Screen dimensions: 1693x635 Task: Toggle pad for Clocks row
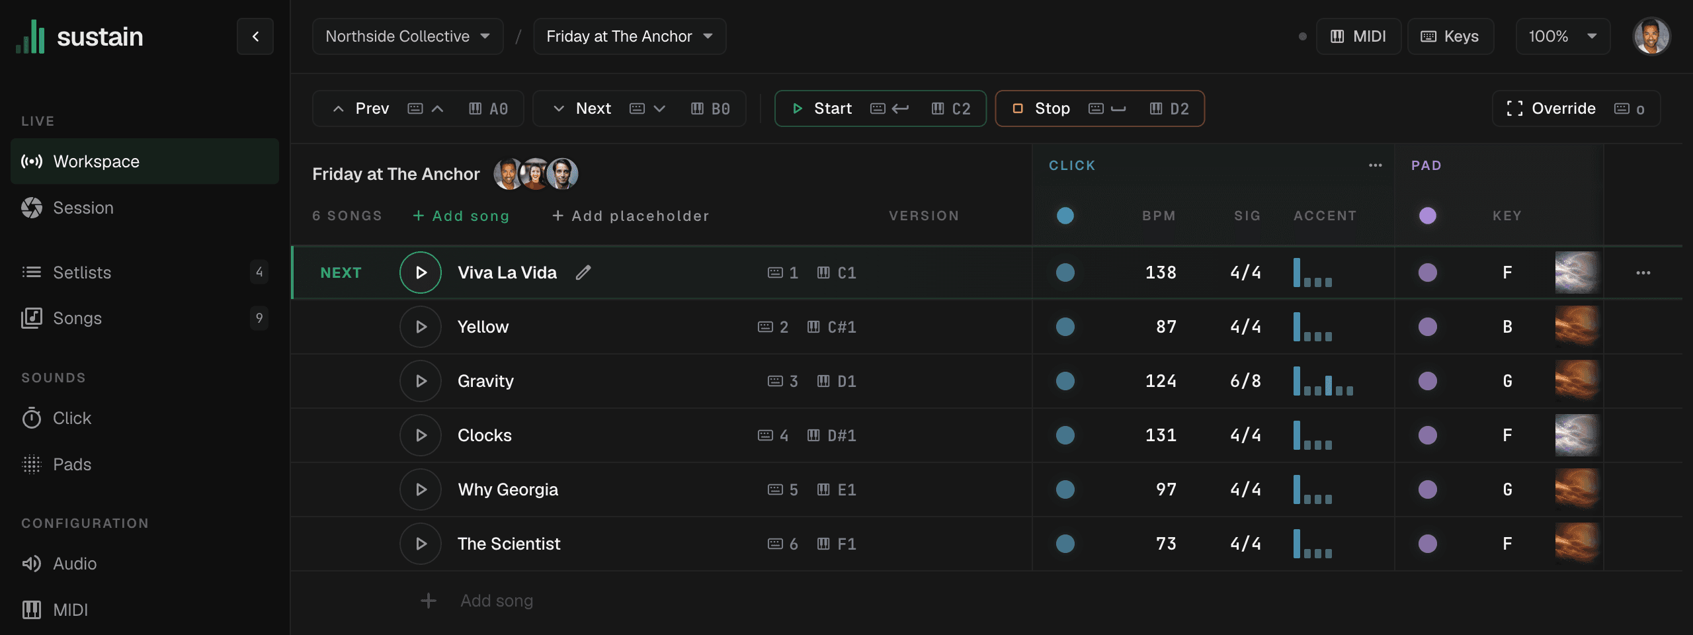click(x=1428, y=435)
